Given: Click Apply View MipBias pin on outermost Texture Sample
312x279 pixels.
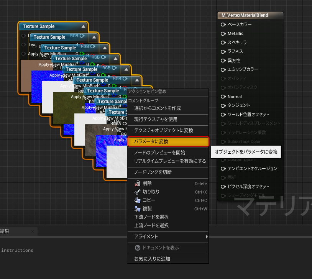Looking at the screenshot, I should pyautogui.click(x=23, y=54).
